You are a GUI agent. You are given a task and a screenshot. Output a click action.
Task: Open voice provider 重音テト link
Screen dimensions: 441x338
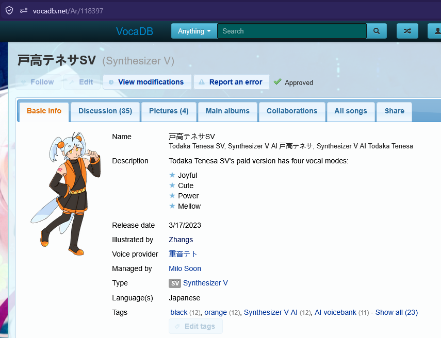[183, 254]
